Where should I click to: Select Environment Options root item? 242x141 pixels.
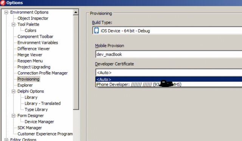(x=29, y=12)
